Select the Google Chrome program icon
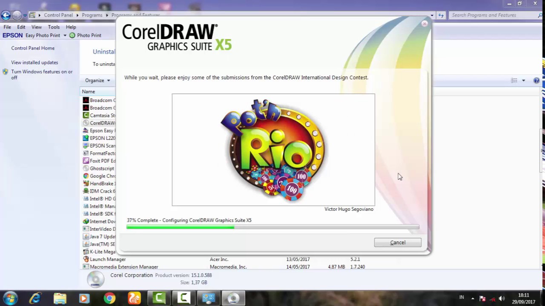This screenshot has height=306, width=545. pos(86,176)
